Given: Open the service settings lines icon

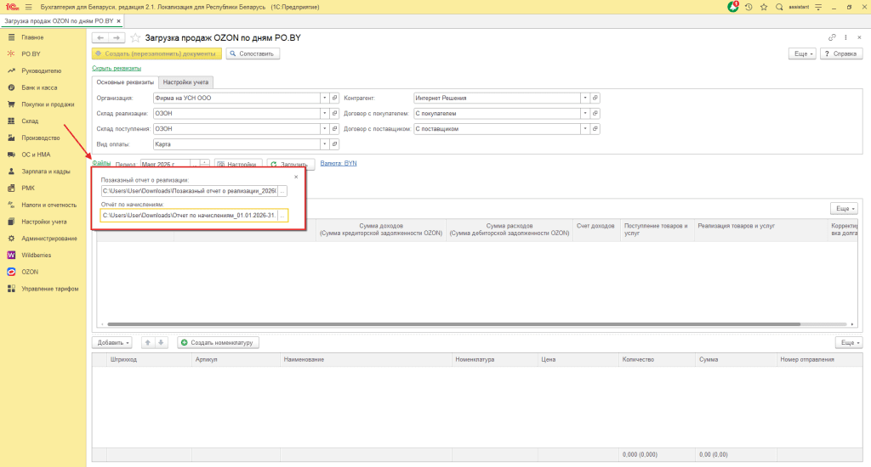Looking at the screenshot, I should (x=818, y=7).
